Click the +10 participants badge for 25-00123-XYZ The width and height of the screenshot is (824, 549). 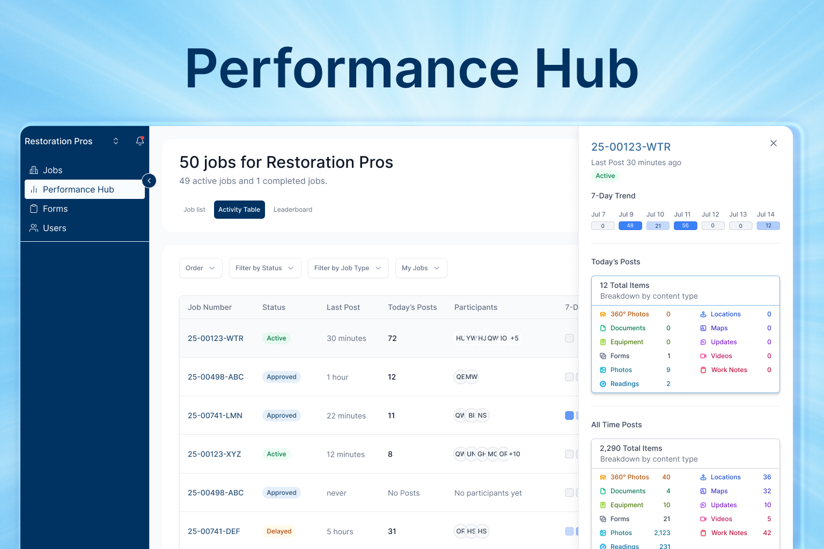click(x=514, y=454)
